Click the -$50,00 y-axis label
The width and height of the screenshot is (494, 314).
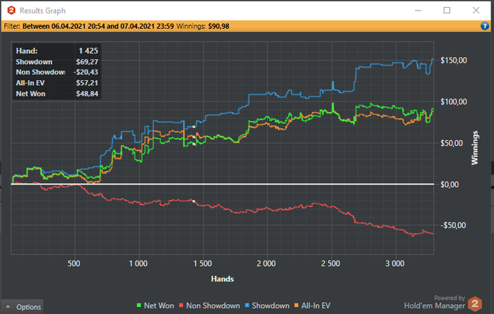pos(453,225)
